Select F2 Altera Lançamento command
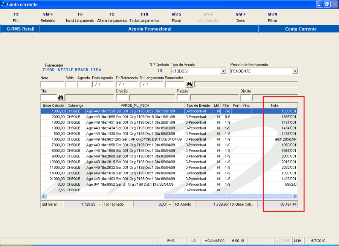This screenshot has height=246, width=339. point(112,17)
